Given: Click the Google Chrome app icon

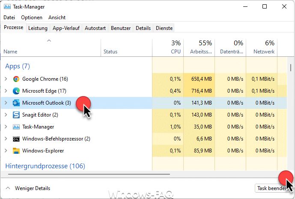Looking at the screenshot, I should [16, 79].
